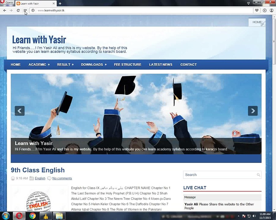Open the CONTACT page
The width and height of the screenshot is (276, 220).
tap(189, 64)
